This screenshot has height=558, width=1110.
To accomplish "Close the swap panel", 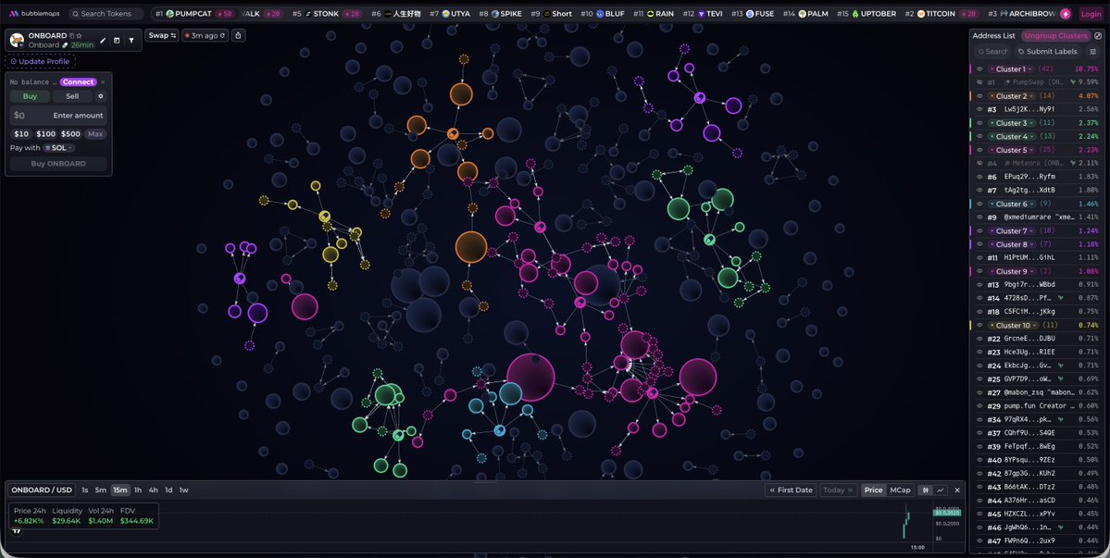I will [x=103, y=82].
